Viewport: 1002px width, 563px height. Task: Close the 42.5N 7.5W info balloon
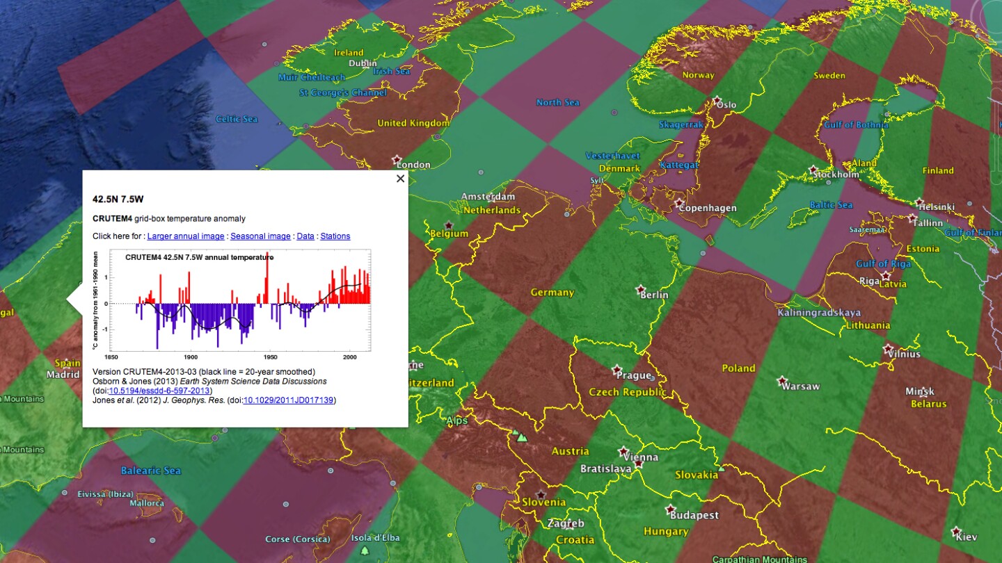[400, 179]
